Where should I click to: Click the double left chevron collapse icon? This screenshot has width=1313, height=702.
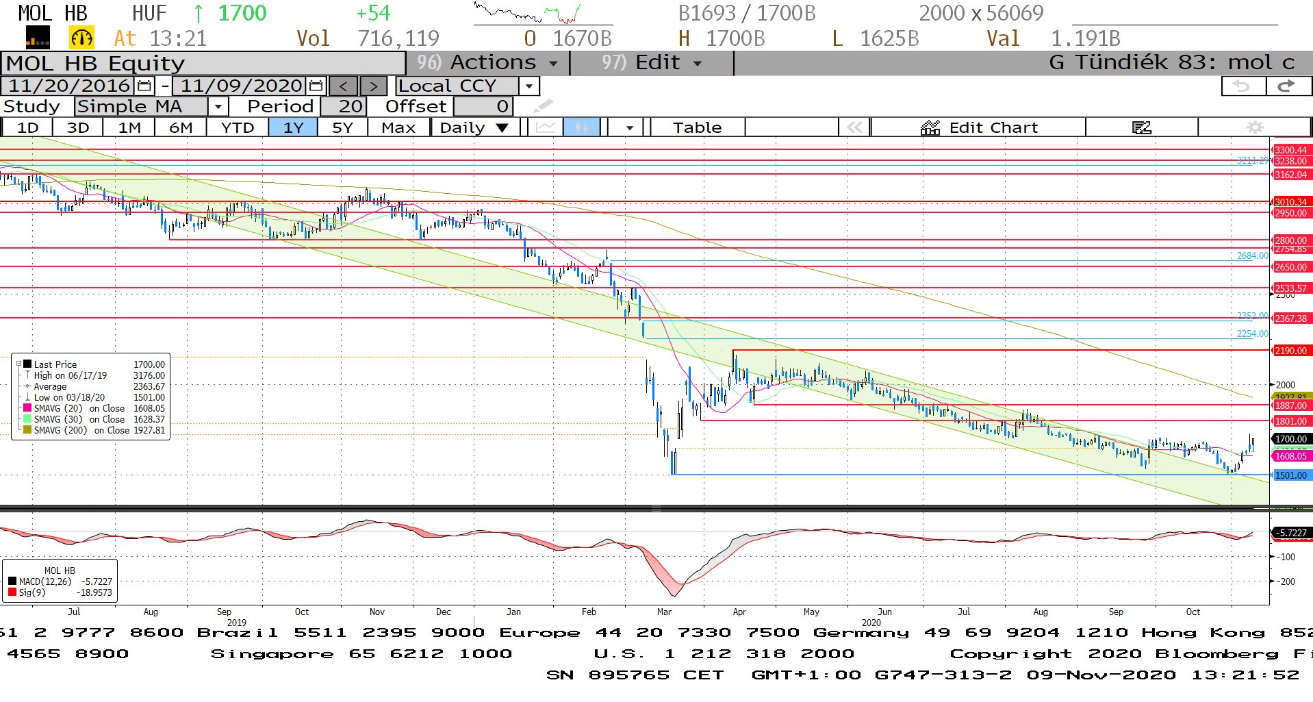(854, 127)
